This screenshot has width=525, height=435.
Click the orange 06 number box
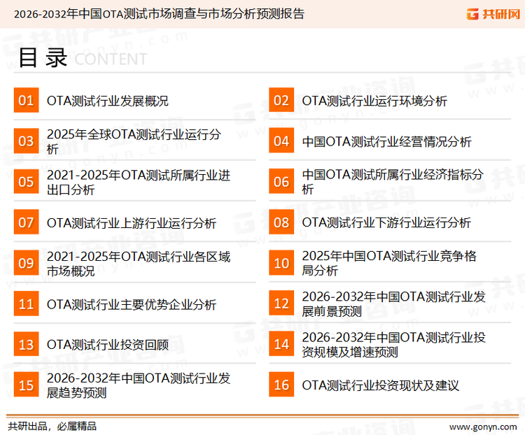[281, 181]
